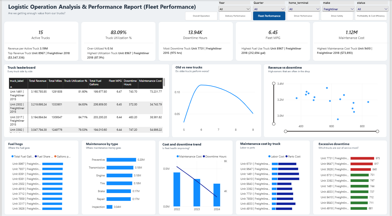The height and width of the screenshot is (216, 392).
Task: Click the Truck leaderboard vertical scrollbar
Action: (164, 82)
